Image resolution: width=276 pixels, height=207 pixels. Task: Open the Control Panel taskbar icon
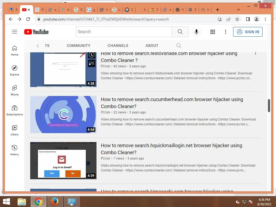[72, 202]
